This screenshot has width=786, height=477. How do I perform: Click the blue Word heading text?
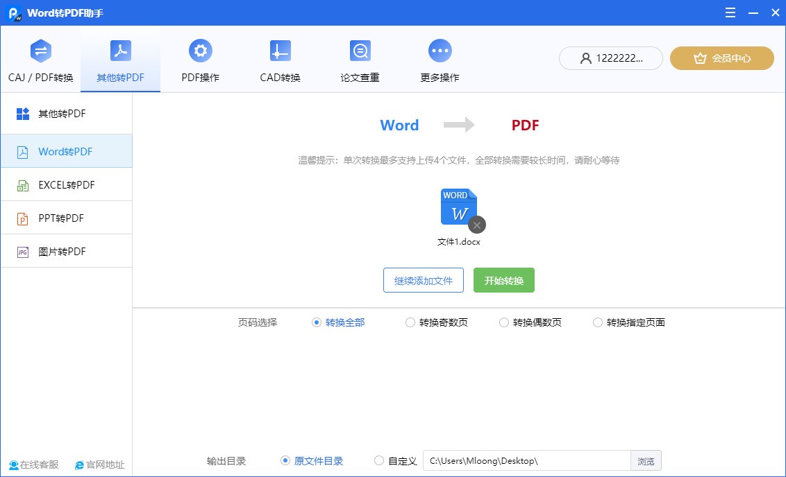point(399,125)
